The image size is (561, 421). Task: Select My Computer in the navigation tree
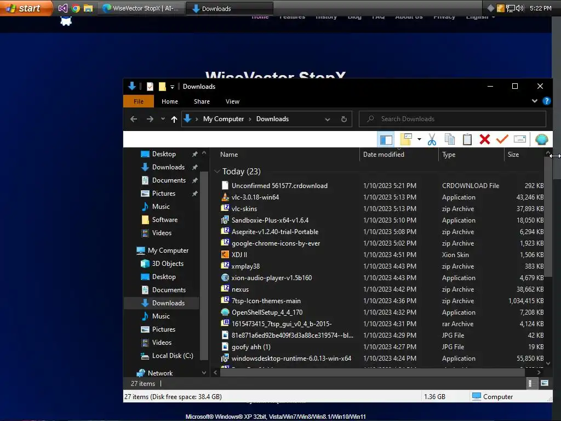[x=168, y=250]
